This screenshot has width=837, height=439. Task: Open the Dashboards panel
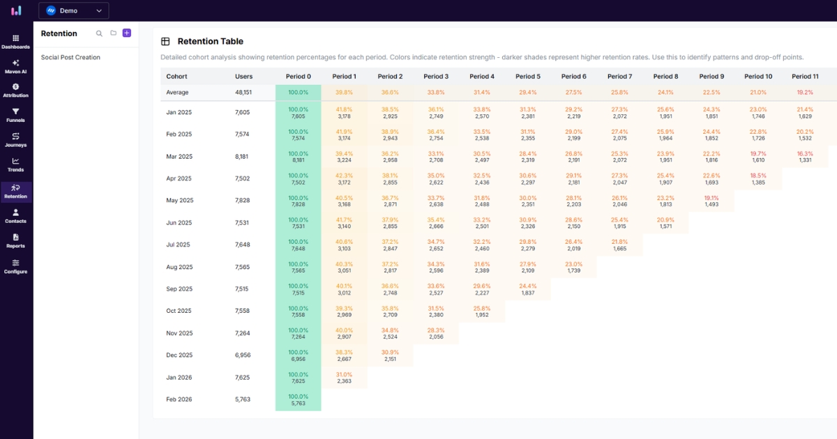[x=15, y=42]
